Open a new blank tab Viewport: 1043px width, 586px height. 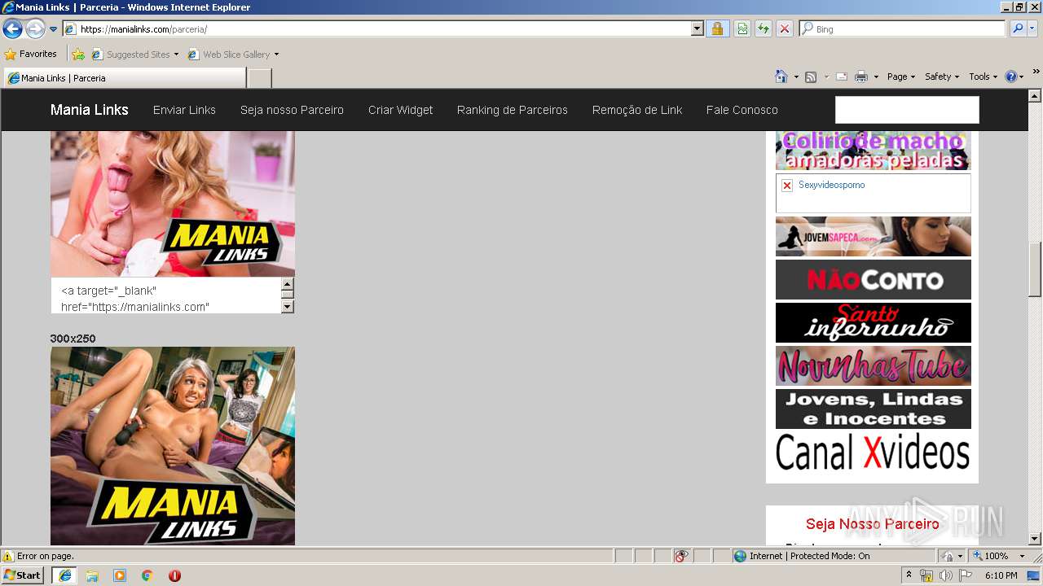[x=259, y=78]
